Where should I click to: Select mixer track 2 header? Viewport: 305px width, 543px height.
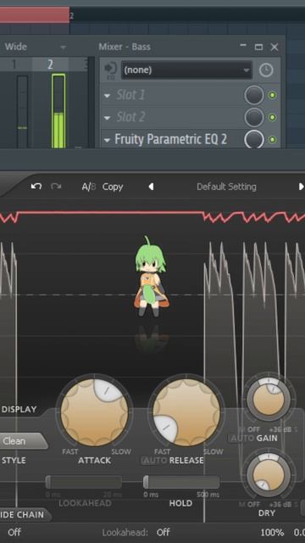click(51, 64)
